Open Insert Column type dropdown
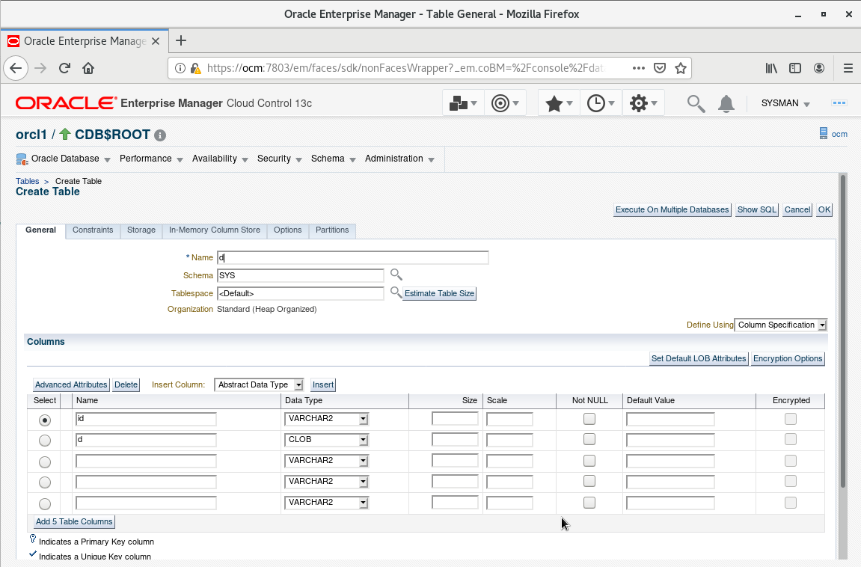The width and height of the screenshot is (861, 567). click(259, 384)
